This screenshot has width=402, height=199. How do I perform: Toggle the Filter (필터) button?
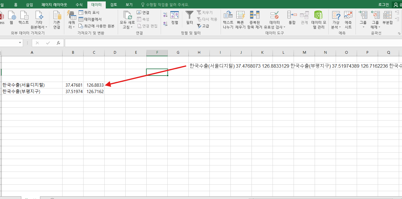point(189,18)
